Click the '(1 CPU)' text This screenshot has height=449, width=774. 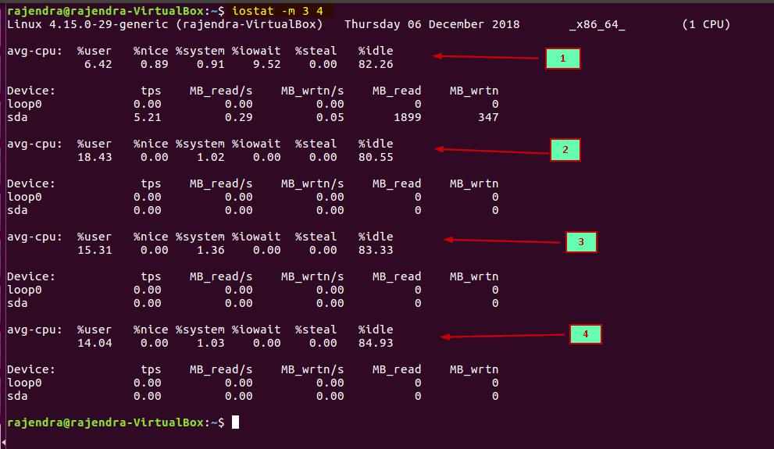pos(706,25)
